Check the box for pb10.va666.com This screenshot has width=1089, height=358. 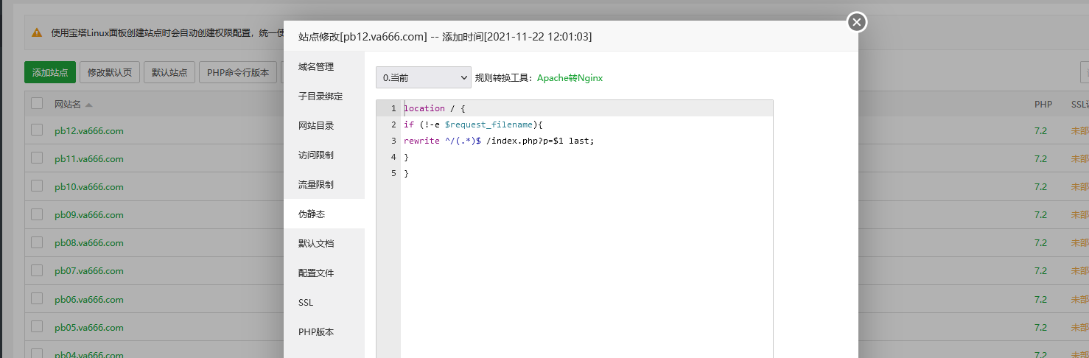pyautogui.click(x=37, y=186)
